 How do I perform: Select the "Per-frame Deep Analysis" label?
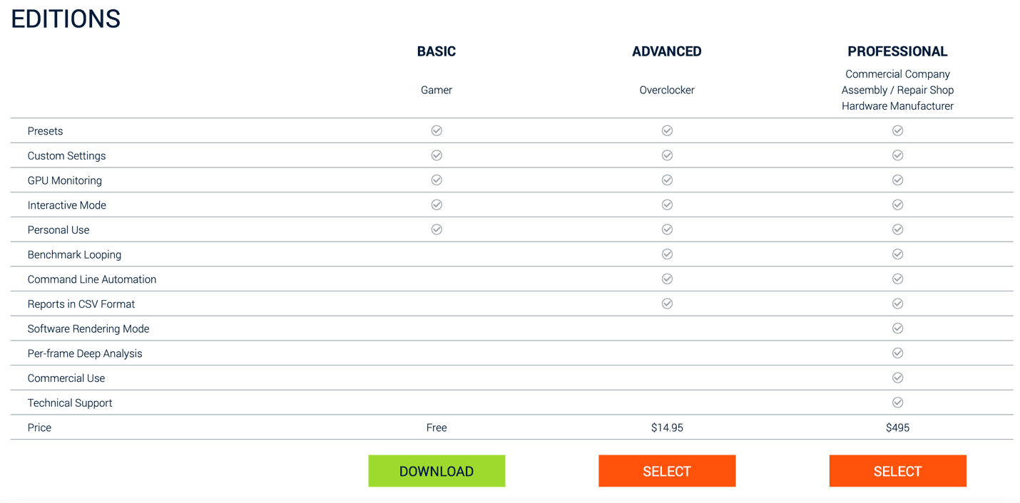pyautogui.click(x=85, y=353)
